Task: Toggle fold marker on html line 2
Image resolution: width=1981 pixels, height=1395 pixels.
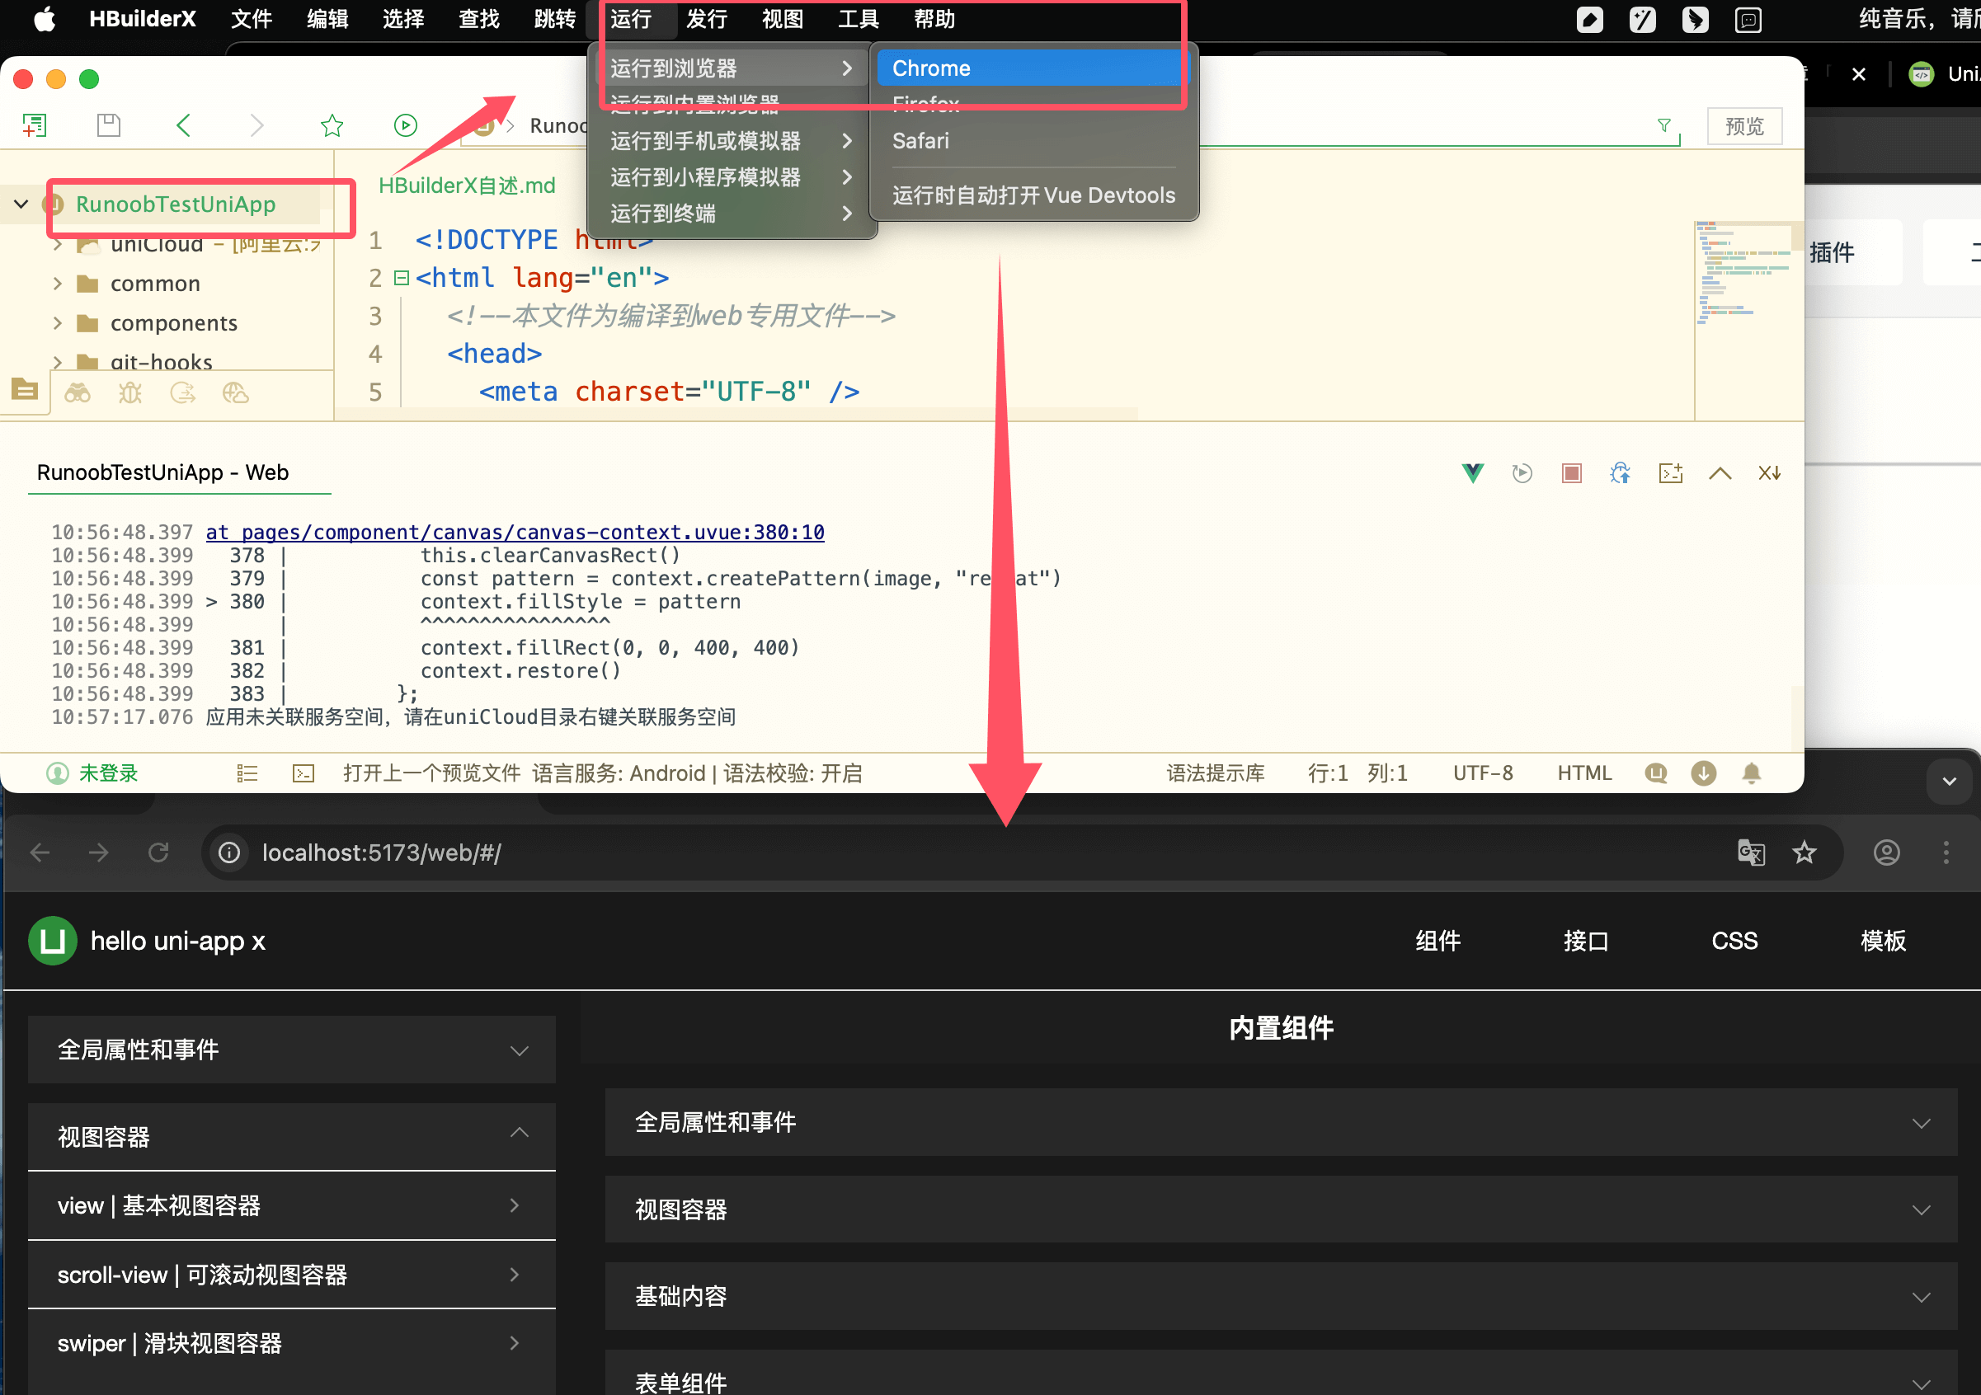Action: [x=401, y=278]
